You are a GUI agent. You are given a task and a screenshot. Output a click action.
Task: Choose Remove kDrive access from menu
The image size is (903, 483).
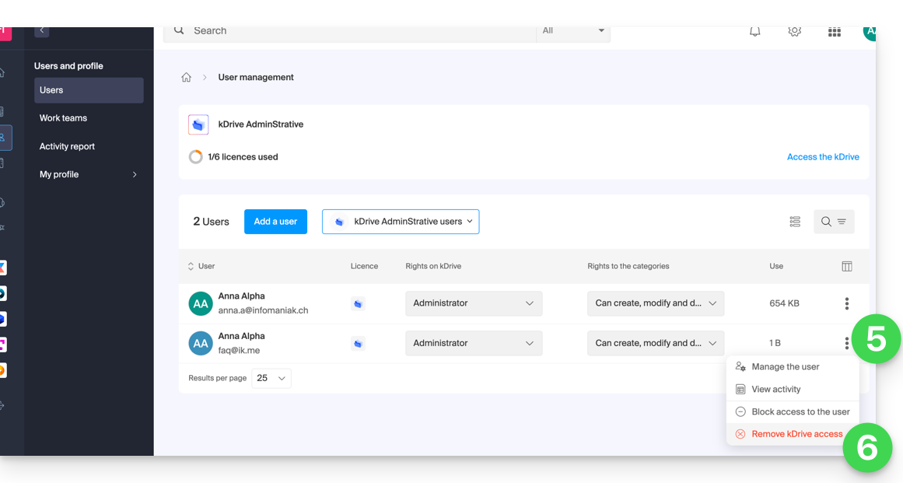tap(796, 434)
